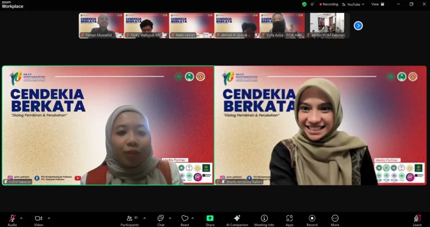
Task: Expand the video options caret
Action: (49, 219)
